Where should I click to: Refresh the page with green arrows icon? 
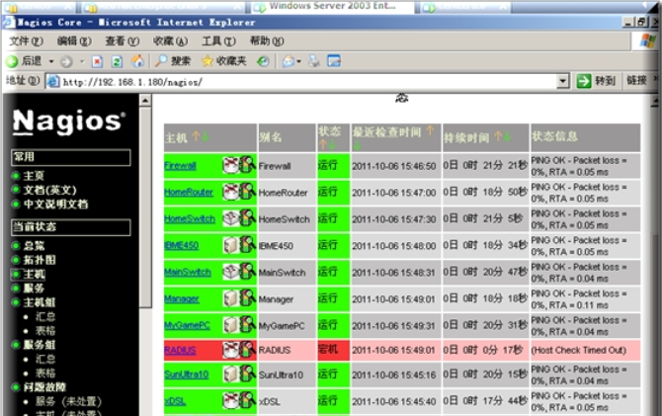tap(117, 62)
